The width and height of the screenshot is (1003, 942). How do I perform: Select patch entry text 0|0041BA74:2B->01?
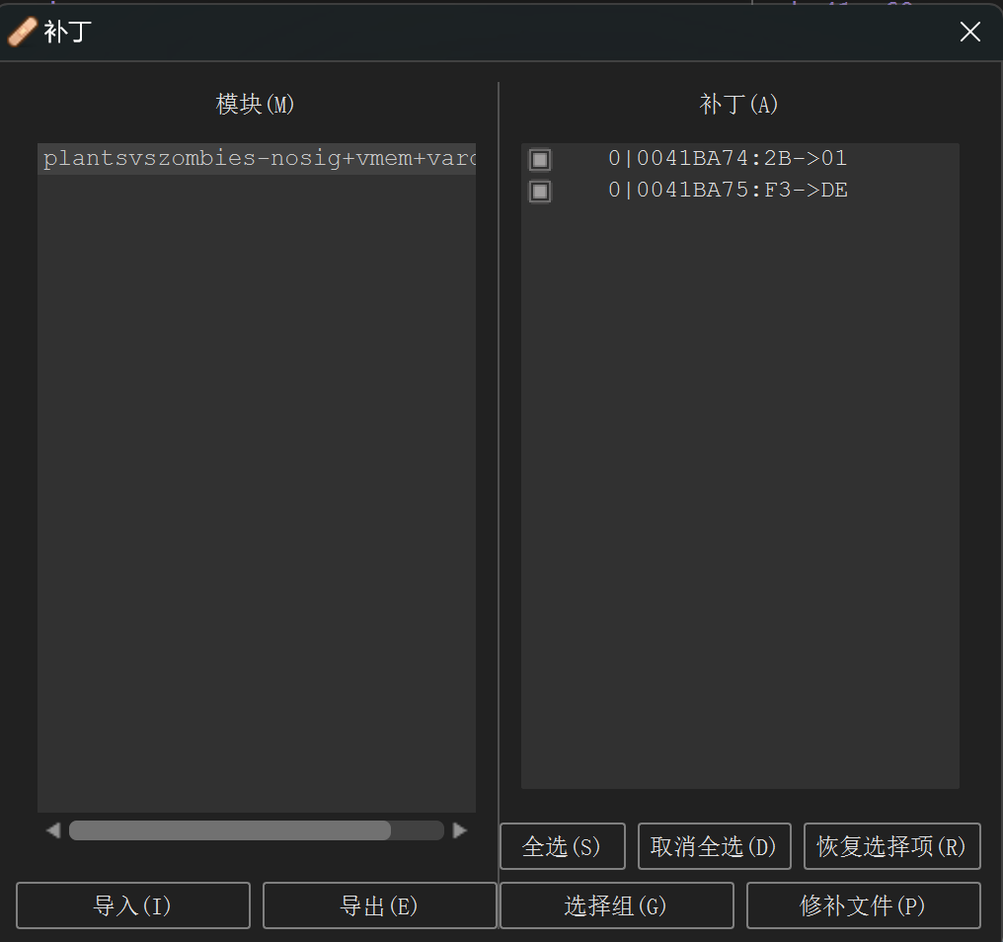coord(728,159)
